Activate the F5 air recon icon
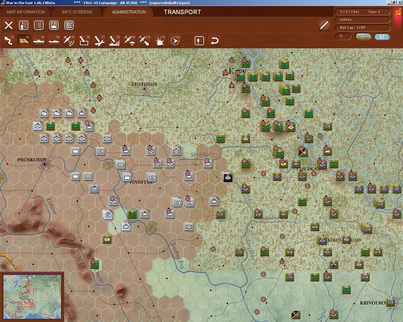The width and height of the screenshot is (403, 322). pos(69,41)
